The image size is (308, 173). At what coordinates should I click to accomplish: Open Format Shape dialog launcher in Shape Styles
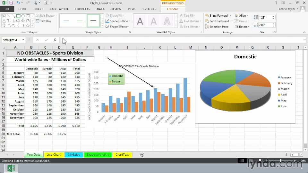[130, 32]
